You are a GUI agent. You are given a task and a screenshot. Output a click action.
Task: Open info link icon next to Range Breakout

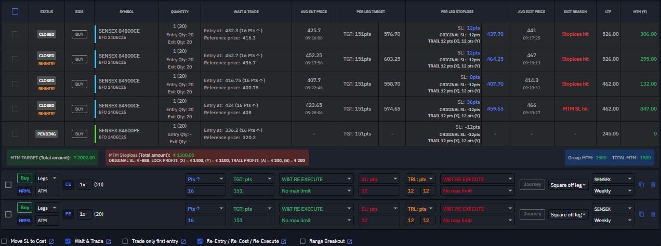(x=350, y=241)
